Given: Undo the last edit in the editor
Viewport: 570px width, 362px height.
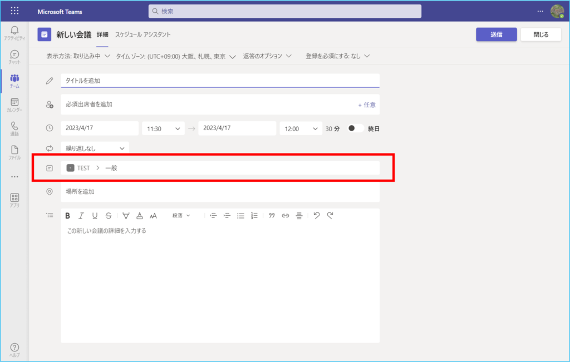Looking at the screenshot, I should (x=316, y=216).
